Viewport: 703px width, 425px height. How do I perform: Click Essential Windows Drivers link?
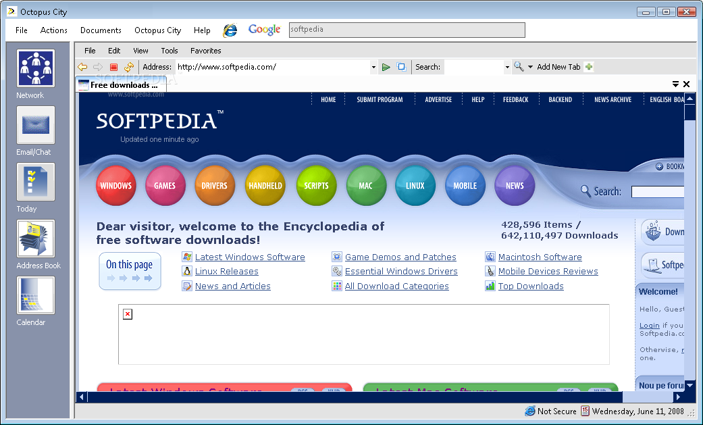[401, 272]
